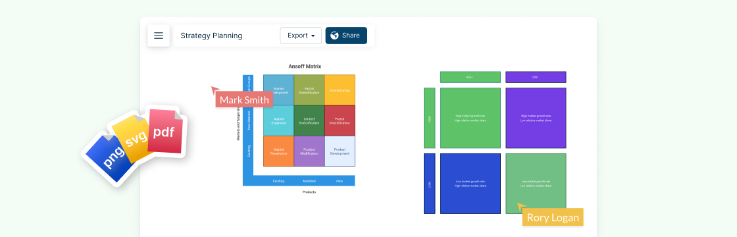Select the pdf file icon
737x237 pixels.
(x=165, y=131)
